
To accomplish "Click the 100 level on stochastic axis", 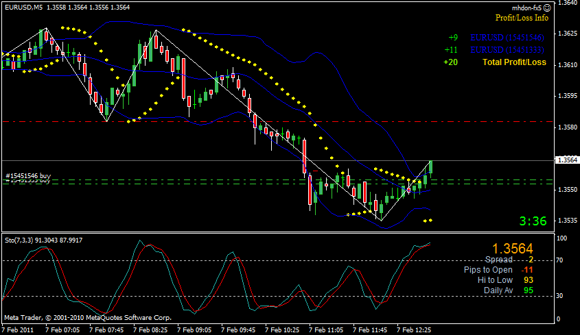I will [562, 238].
